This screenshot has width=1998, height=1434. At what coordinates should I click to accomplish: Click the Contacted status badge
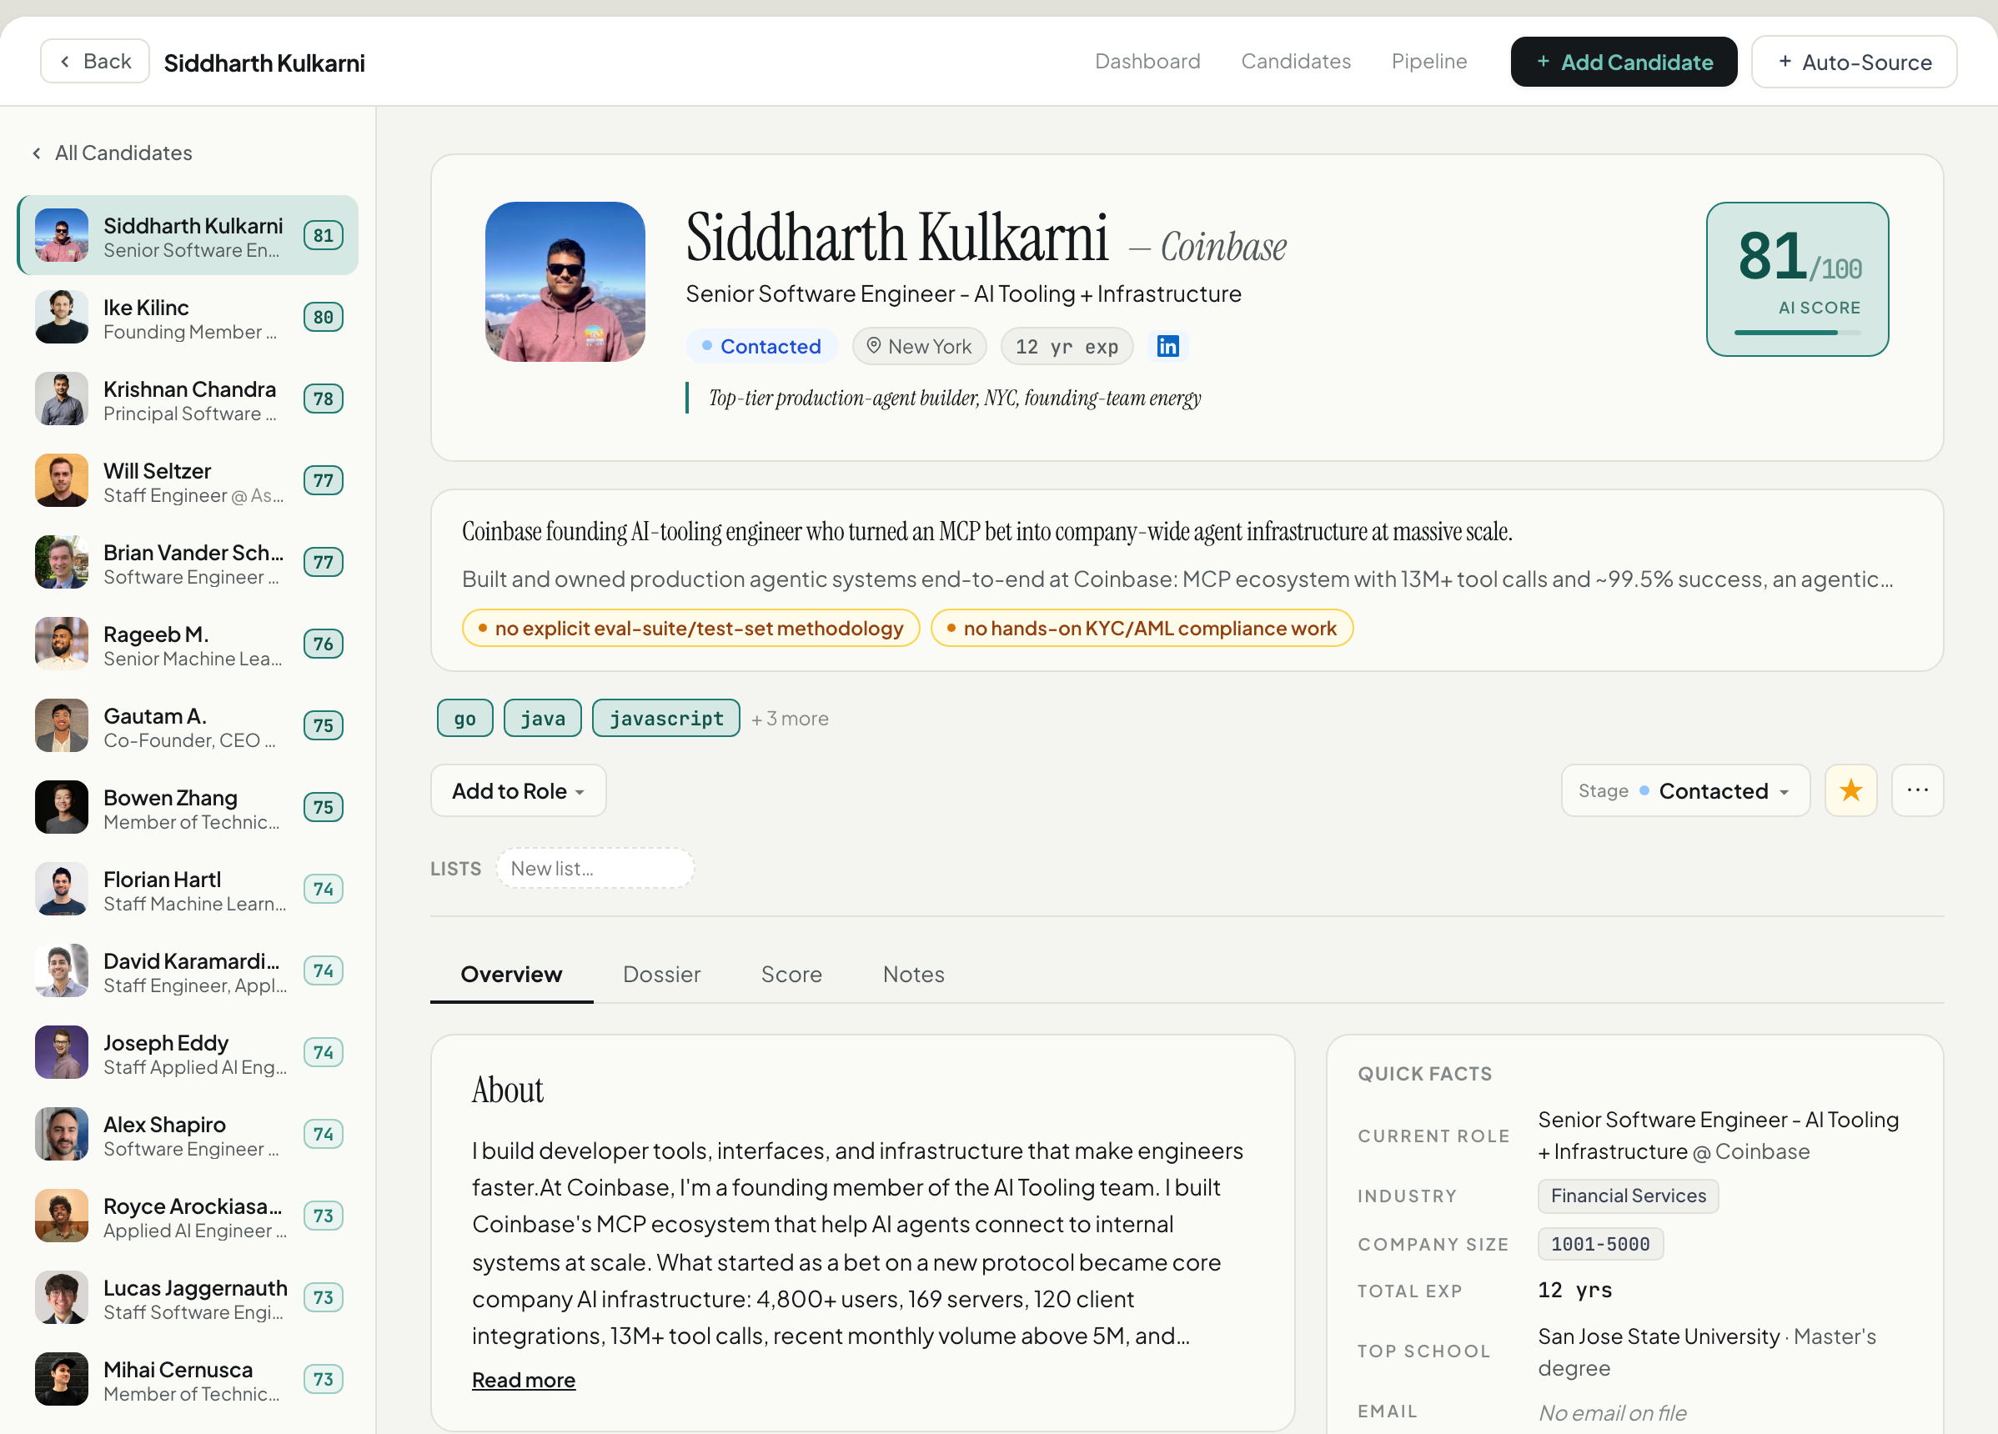coord(762,346)
